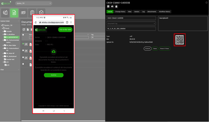Click the Save button
The height and width of the screenshot is (122, 209).
click(x=155, y=48)
